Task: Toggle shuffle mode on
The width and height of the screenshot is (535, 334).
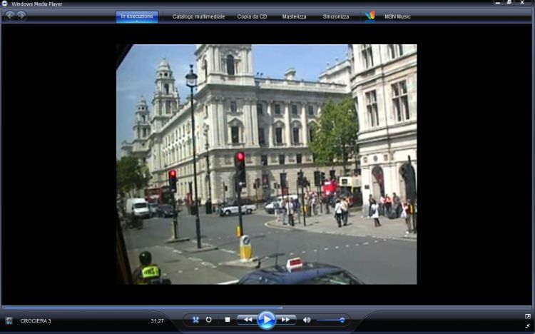Action: [x=195, y=320]
